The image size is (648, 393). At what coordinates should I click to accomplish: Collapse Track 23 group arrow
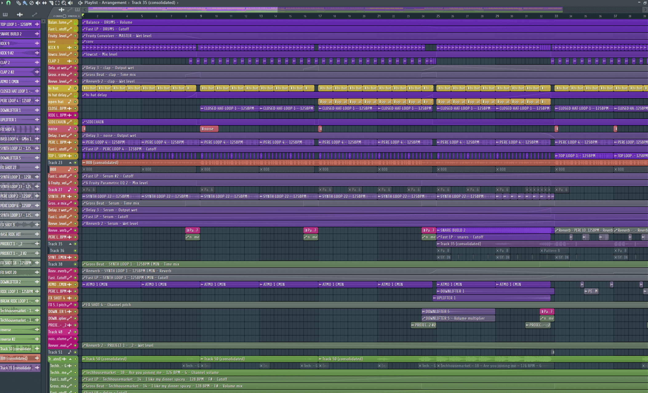tap(70, 163)
